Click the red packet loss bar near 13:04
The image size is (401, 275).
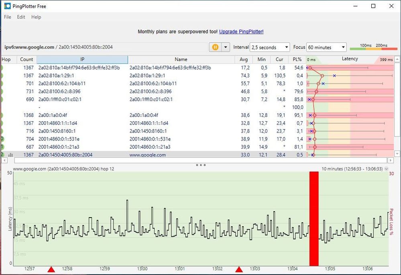[314, 219]
